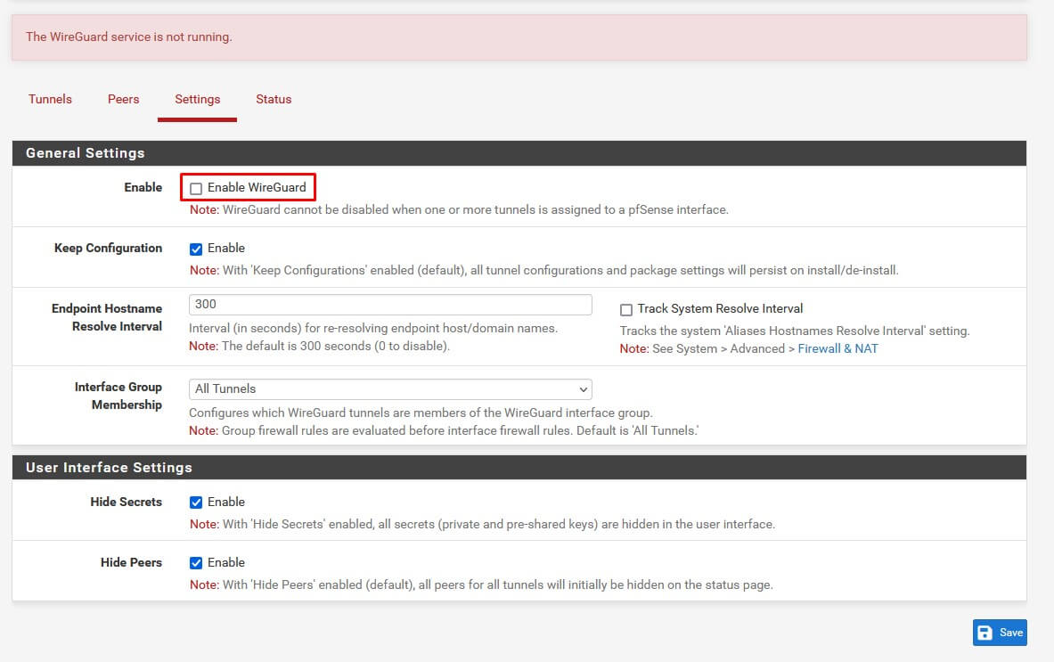Click the 'default is 300 seconds' note
This screenshot has width=1054, height=662.
coord(319,346)
